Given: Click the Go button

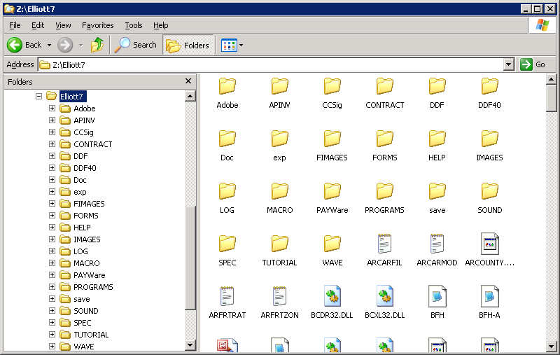Looking at the screenshot, I should click(x=533, y=64).
